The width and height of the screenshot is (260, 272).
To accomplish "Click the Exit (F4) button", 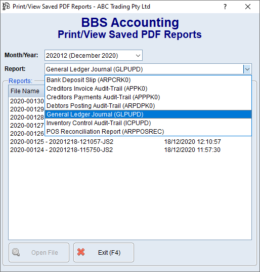I will [104, 252].
